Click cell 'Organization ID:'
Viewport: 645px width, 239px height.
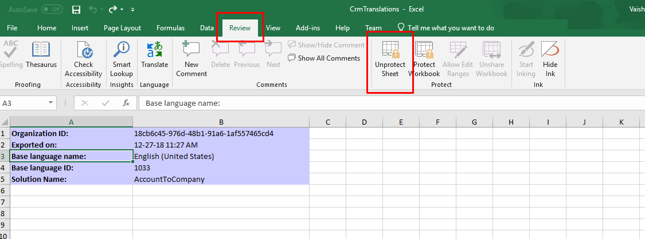[x=71, y=133]
